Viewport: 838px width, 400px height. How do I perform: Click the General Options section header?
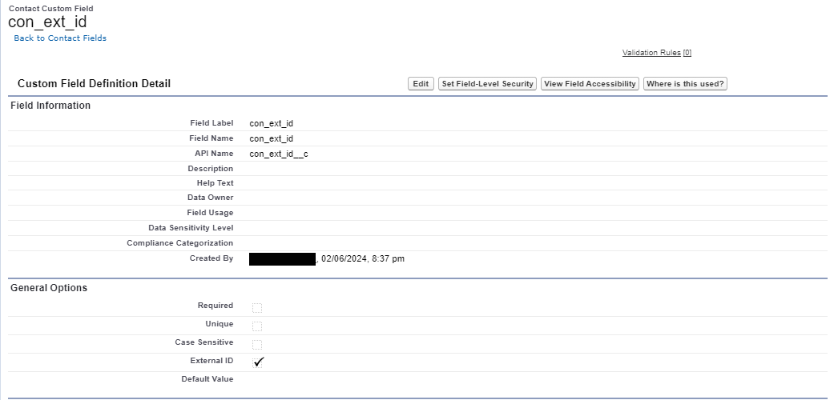point(49,288)
